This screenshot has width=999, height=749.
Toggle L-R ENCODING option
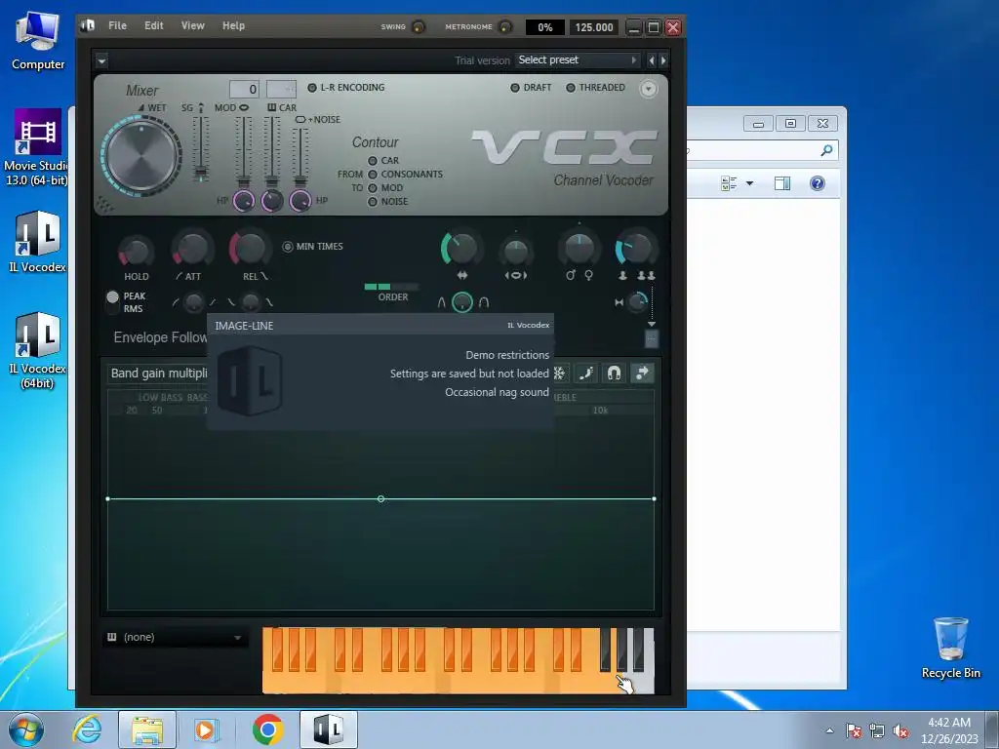click(x=346, y=87)
